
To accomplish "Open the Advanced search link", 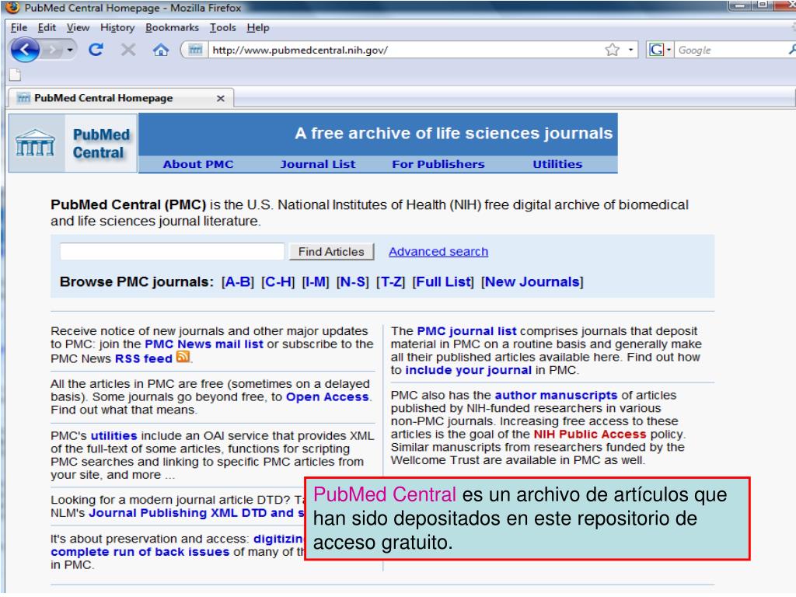I will click(438, 252).
